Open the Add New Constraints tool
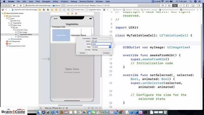 coord(96,108)
